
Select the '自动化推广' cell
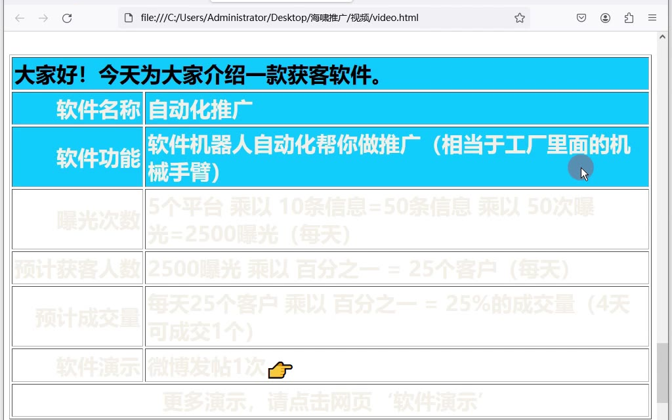[201, 110]
